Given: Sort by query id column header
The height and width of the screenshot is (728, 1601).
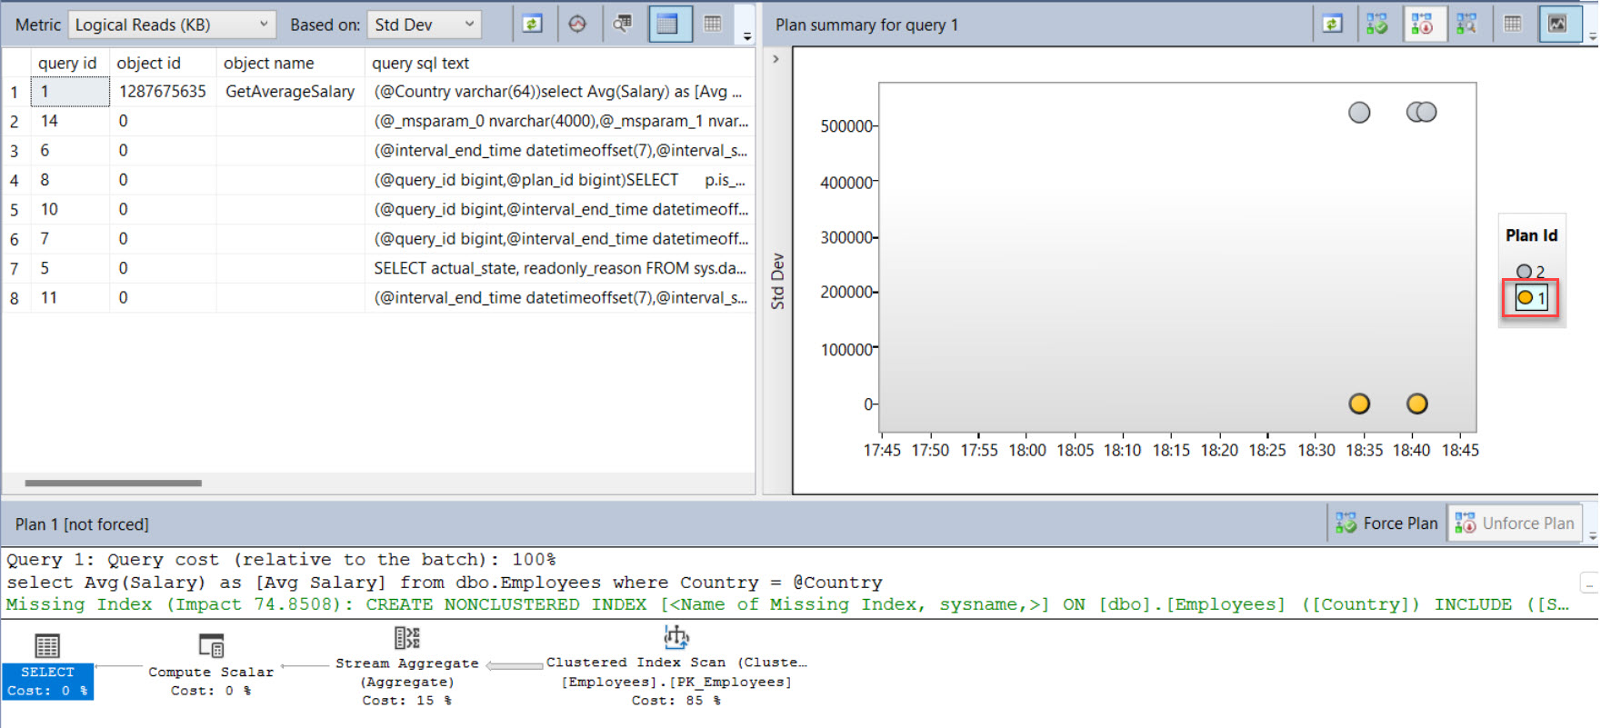Looking at the screenshot, I should [70, 64].
